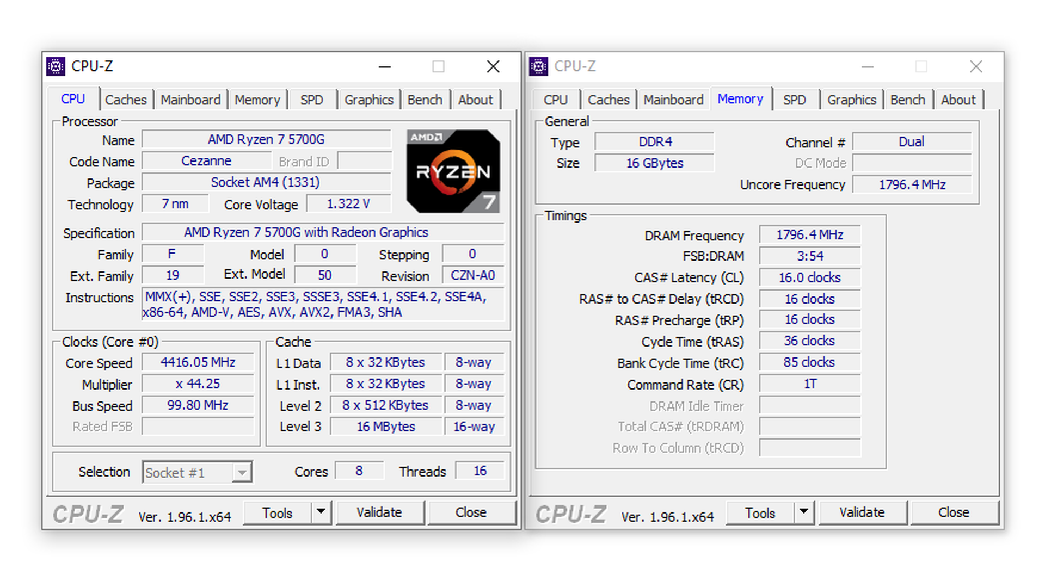
Task: Switch to the Bench tab in right window
Action: tap(908, 100)
